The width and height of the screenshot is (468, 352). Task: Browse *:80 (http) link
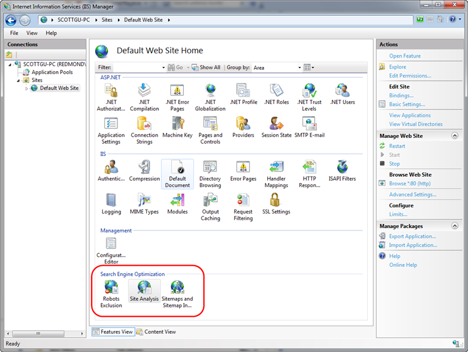click(410, 184)
